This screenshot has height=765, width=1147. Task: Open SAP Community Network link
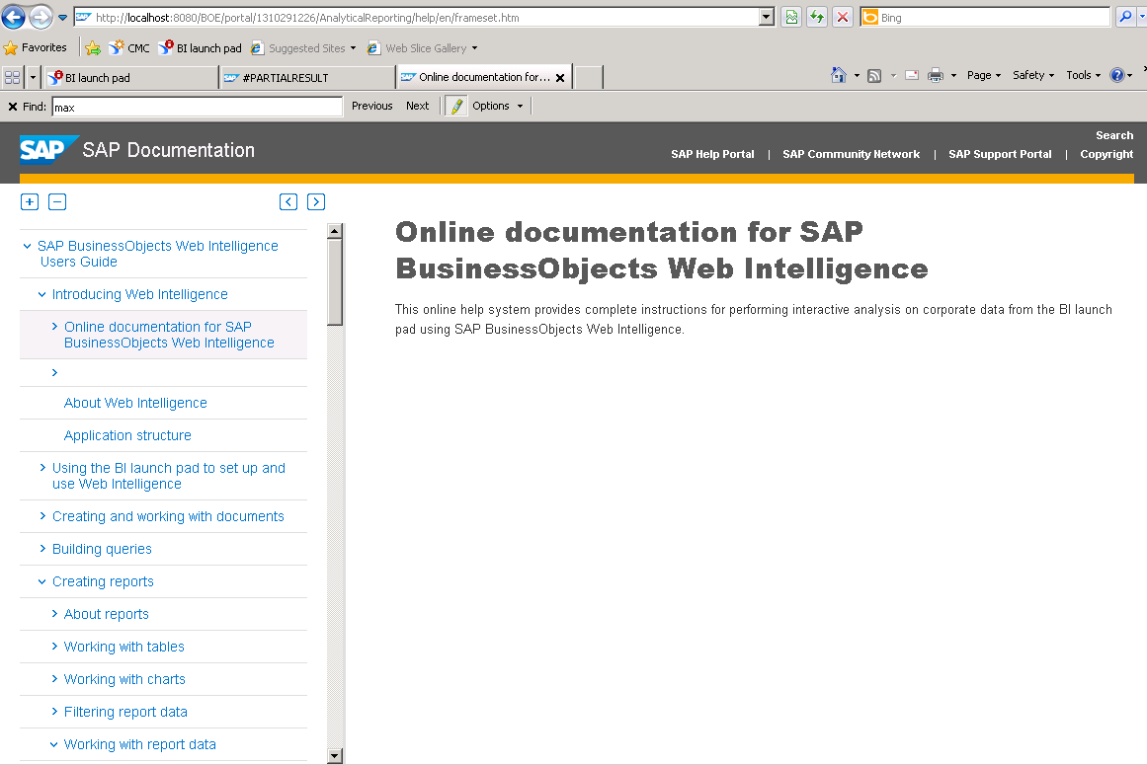pyautogui.click(x=851, y=154)
